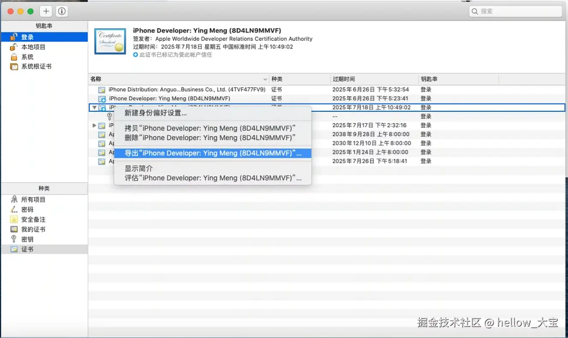Click the 密钥 key category icon
Screen dimensions: 568x338
pos(14,239)
